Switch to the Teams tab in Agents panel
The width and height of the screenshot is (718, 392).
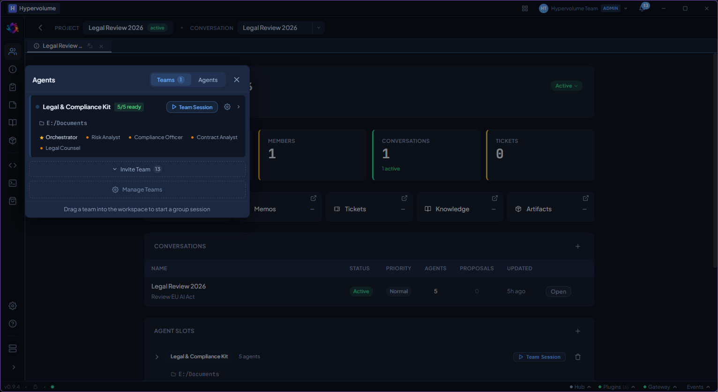coord(171,80)
